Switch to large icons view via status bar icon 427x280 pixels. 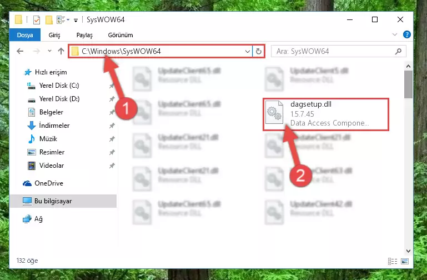pos(405,262)
